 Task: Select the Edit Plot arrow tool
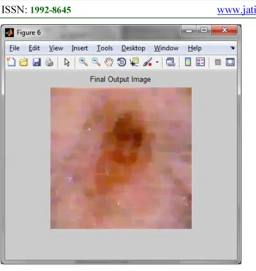(67, 62)
